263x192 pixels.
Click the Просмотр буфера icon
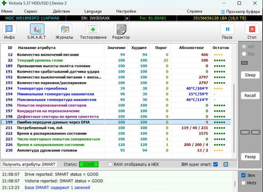(223, 12)
